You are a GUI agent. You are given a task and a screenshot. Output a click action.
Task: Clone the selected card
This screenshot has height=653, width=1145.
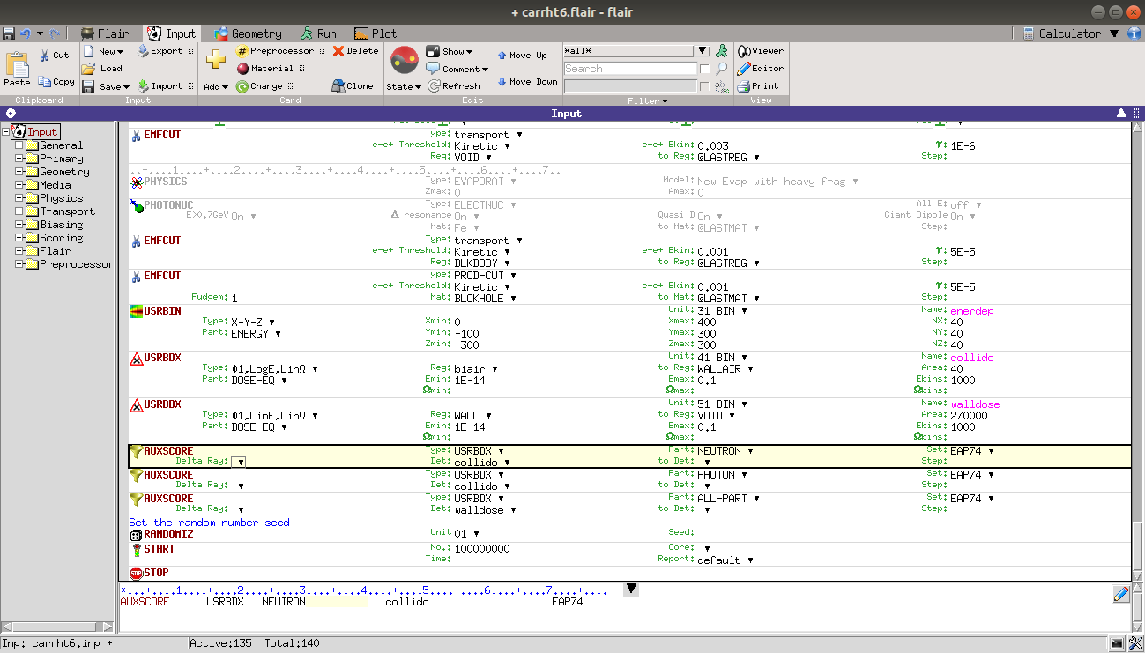pyautogui.click(x=353, y=86)
